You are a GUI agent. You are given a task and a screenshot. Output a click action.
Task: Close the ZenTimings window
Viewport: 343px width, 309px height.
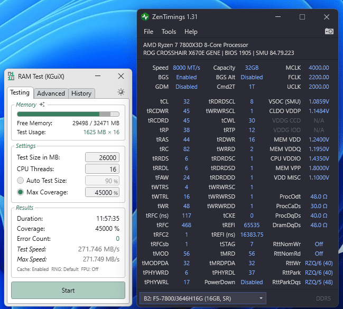327,17
